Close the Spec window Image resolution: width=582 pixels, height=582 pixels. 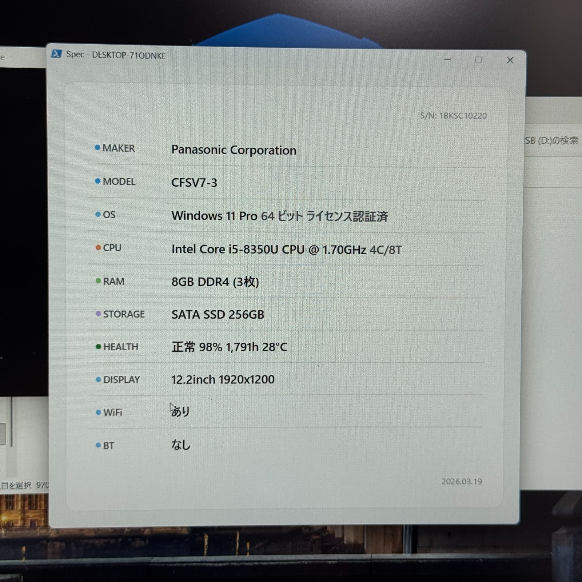(x=510, y=60)
